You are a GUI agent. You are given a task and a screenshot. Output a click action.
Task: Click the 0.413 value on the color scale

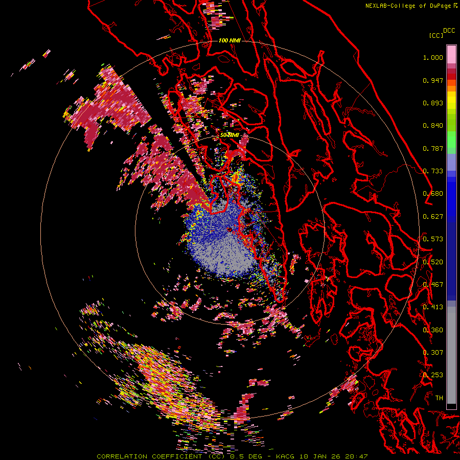(433, 307)
